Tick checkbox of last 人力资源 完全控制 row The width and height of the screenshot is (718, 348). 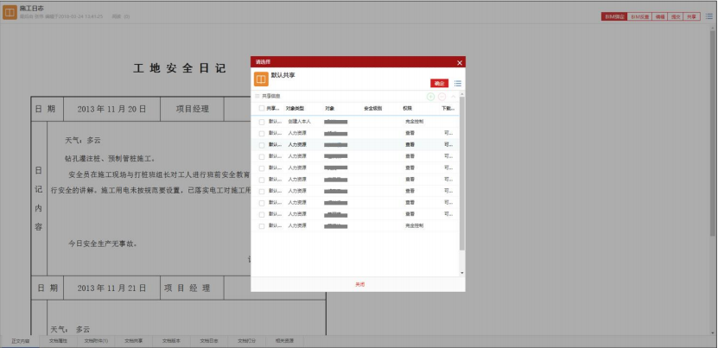pyautogui.click(x=262, y=226)
